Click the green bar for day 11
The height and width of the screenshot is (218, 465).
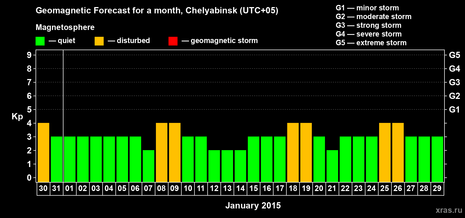[201, 159]
